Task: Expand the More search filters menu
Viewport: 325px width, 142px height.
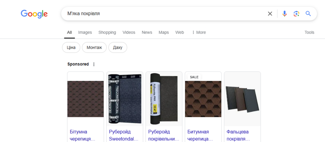Action: point(199,32)
